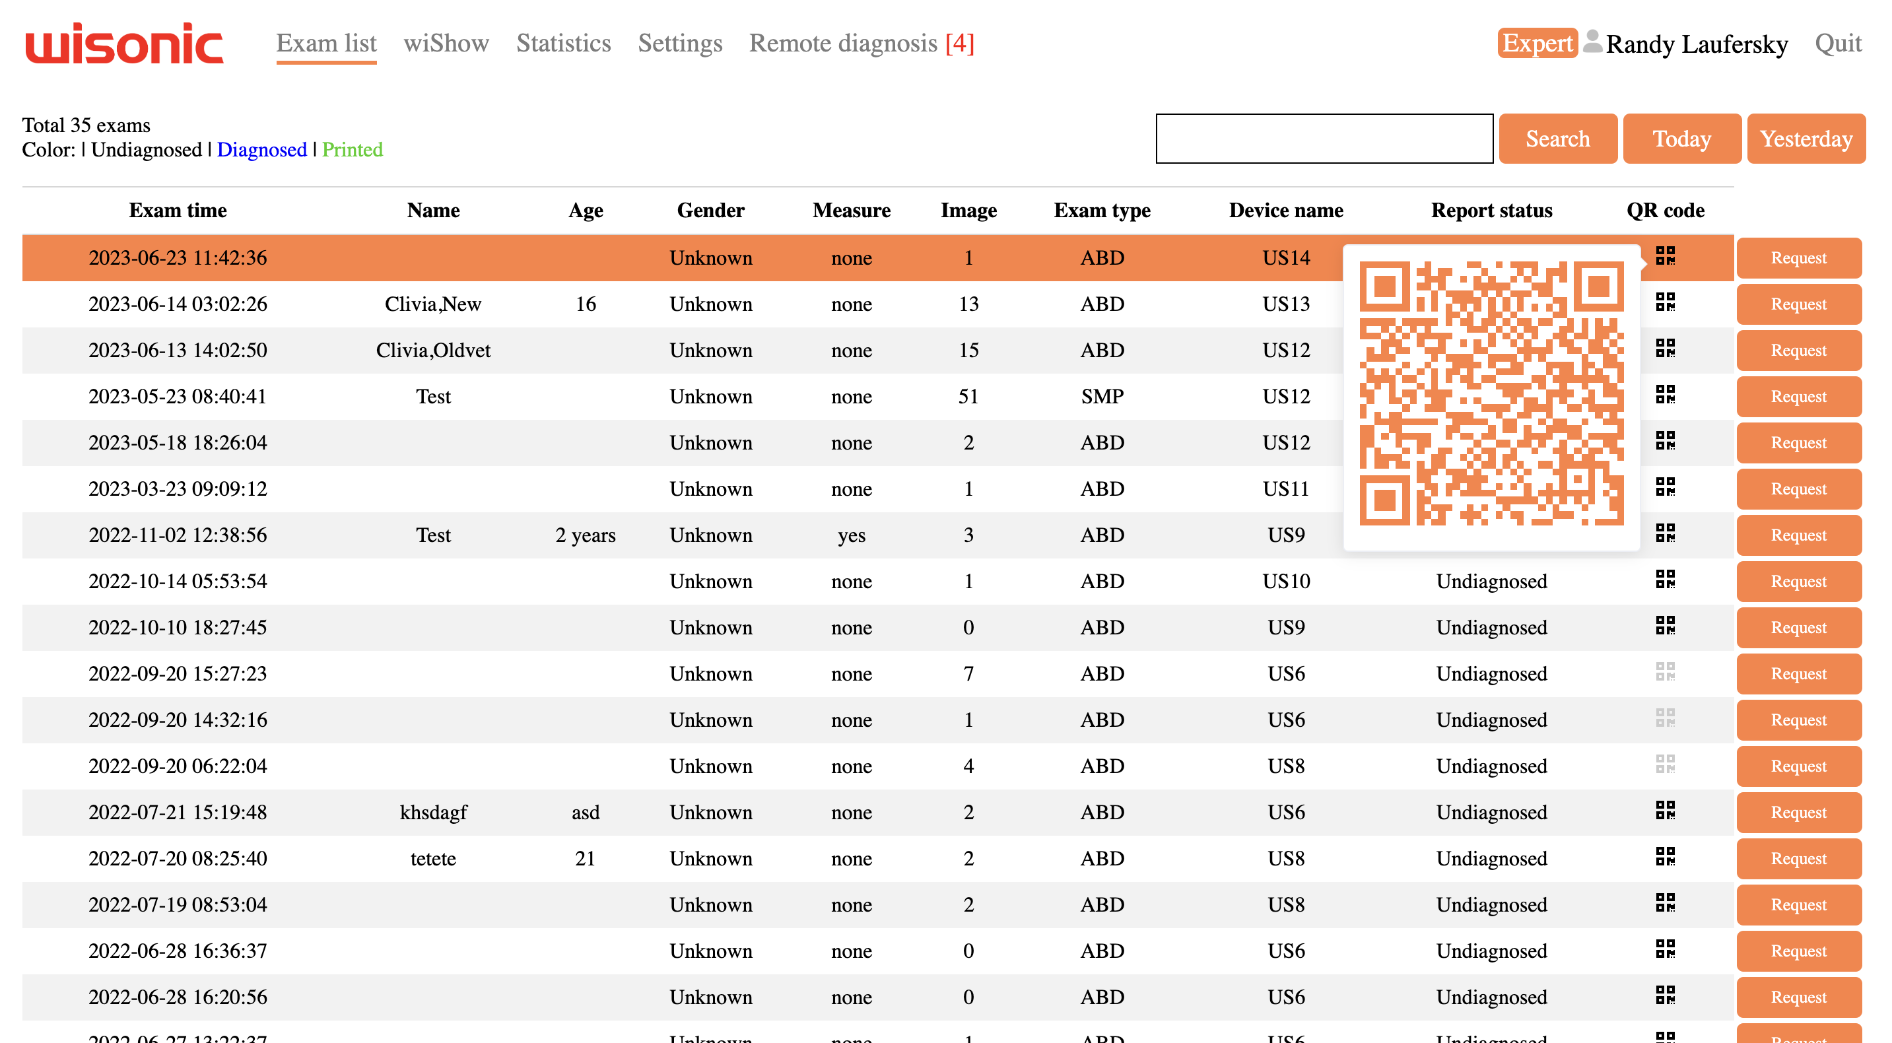
Task: Open Remote diagnosis [4] tab
Action: click(x=861, y=44)
